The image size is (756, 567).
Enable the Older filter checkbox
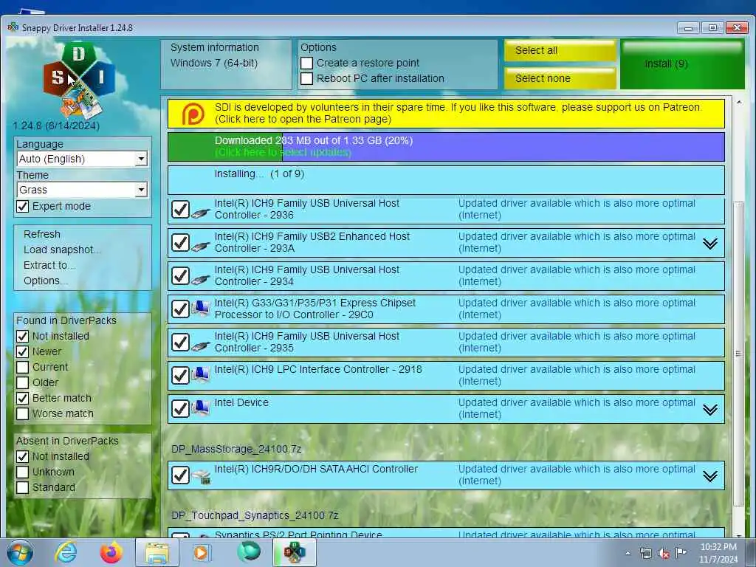point(23,383)
